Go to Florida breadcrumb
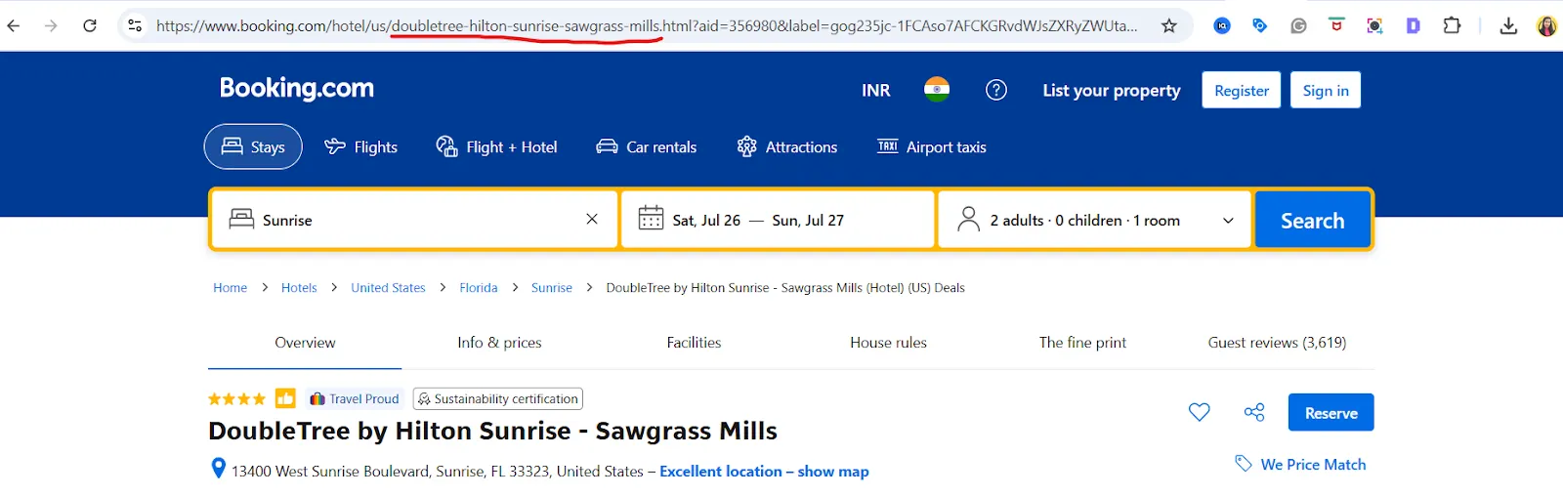1563x496 pixels. [479, 287]
